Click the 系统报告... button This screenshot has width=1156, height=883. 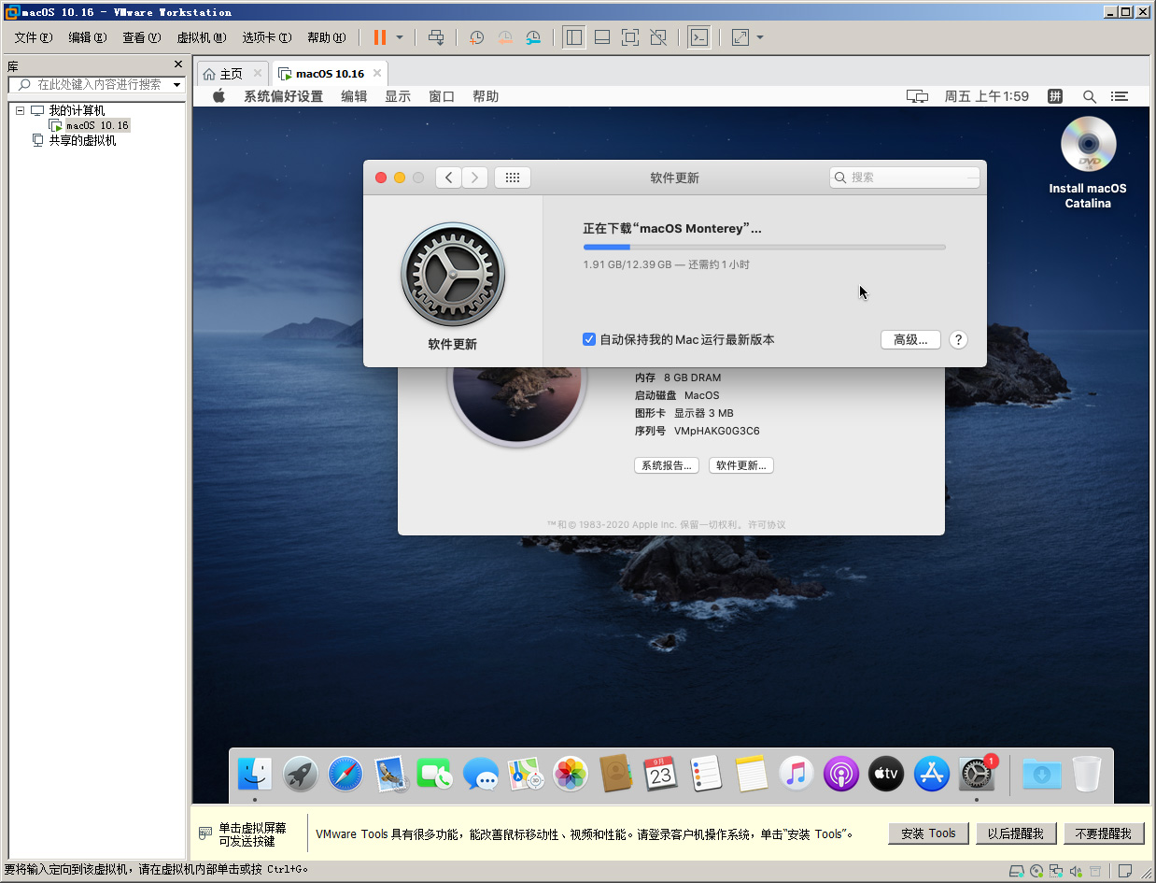[667, 465]
